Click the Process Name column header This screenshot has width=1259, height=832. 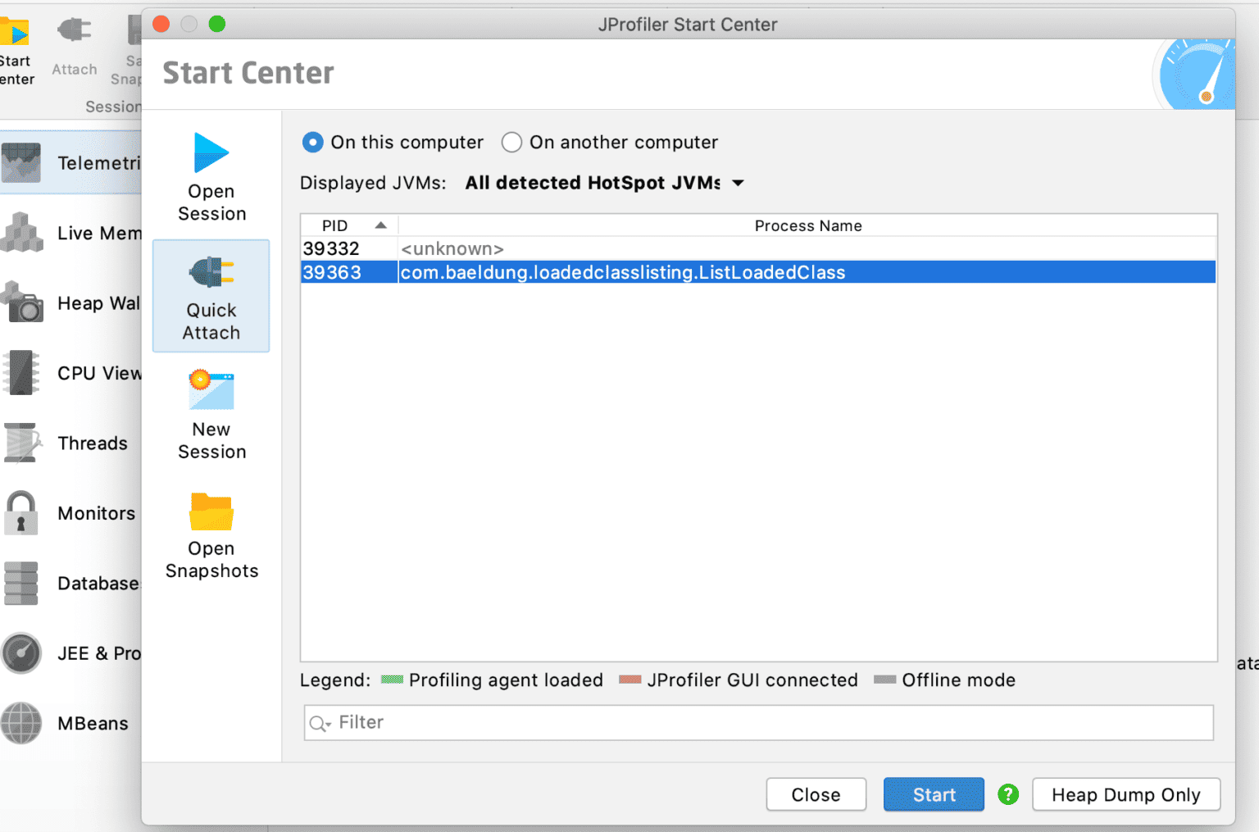pyautogui.click(x=807, y=225)
